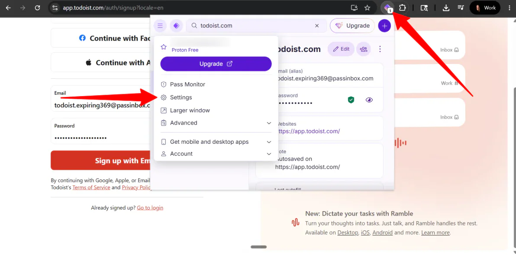
Task: Toggle the Proton Pass hamburger menu
Action: 160,26
